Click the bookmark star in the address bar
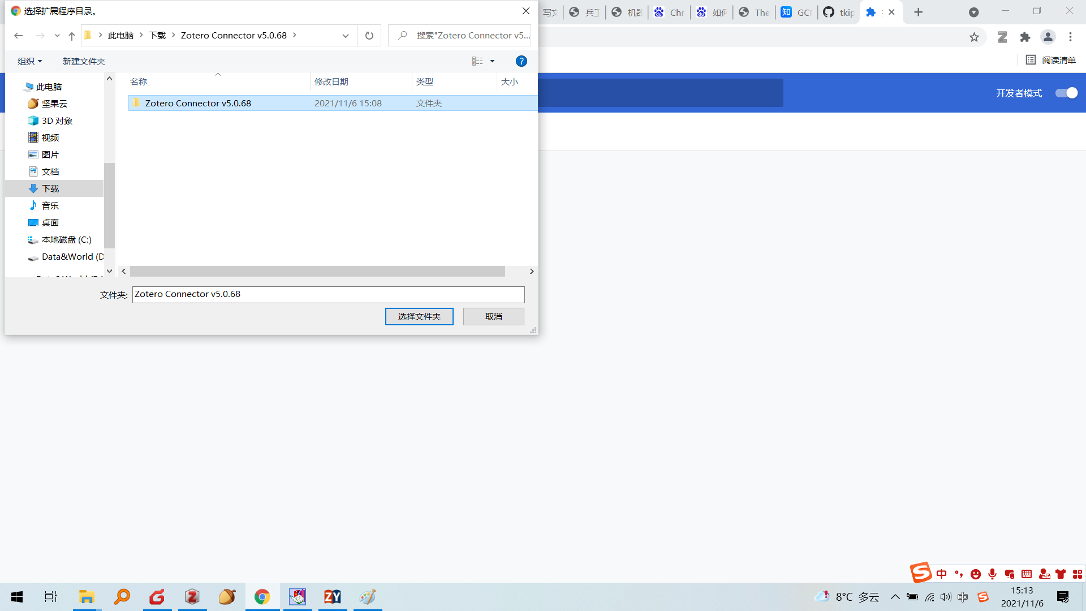This screenshot has width=1086, height=611. (974, 37)
